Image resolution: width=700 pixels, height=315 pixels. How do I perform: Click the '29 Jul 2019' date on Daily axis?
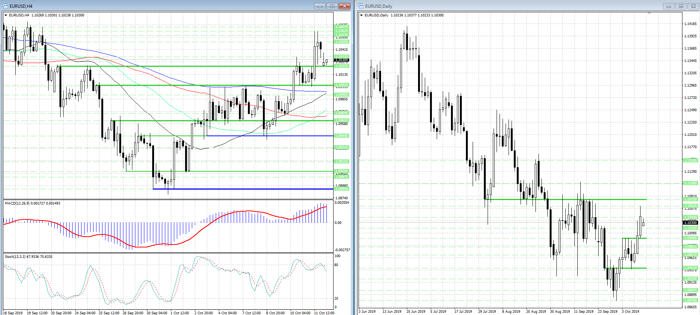(x=487, y=311)
